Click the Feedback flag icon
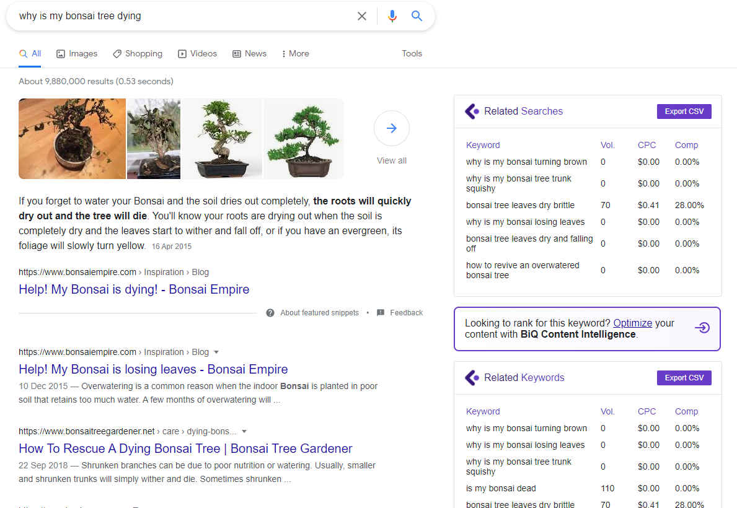Viewport: 737px width, 508px height. click(381, 313)
